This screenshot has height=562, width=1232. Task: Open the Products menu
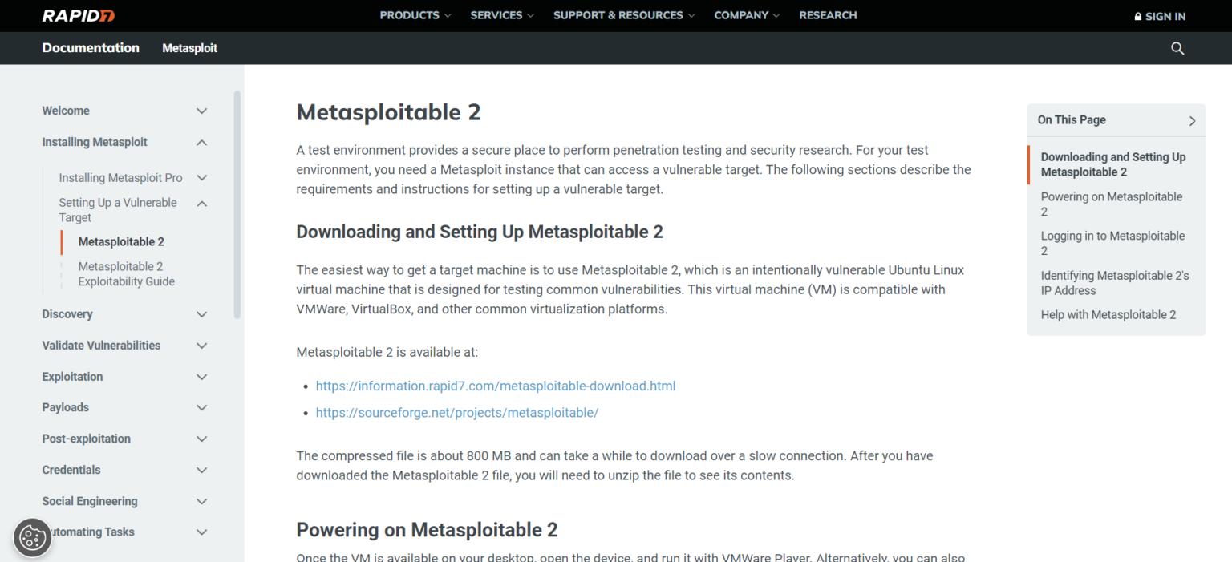click(x=415, y=15)
